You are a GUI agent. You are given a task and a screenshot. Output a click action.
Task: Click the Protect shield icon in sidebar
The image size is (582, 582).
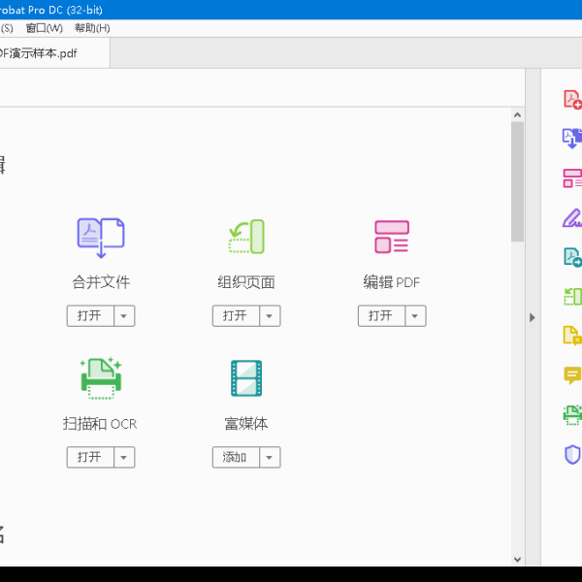coord(572,454)
